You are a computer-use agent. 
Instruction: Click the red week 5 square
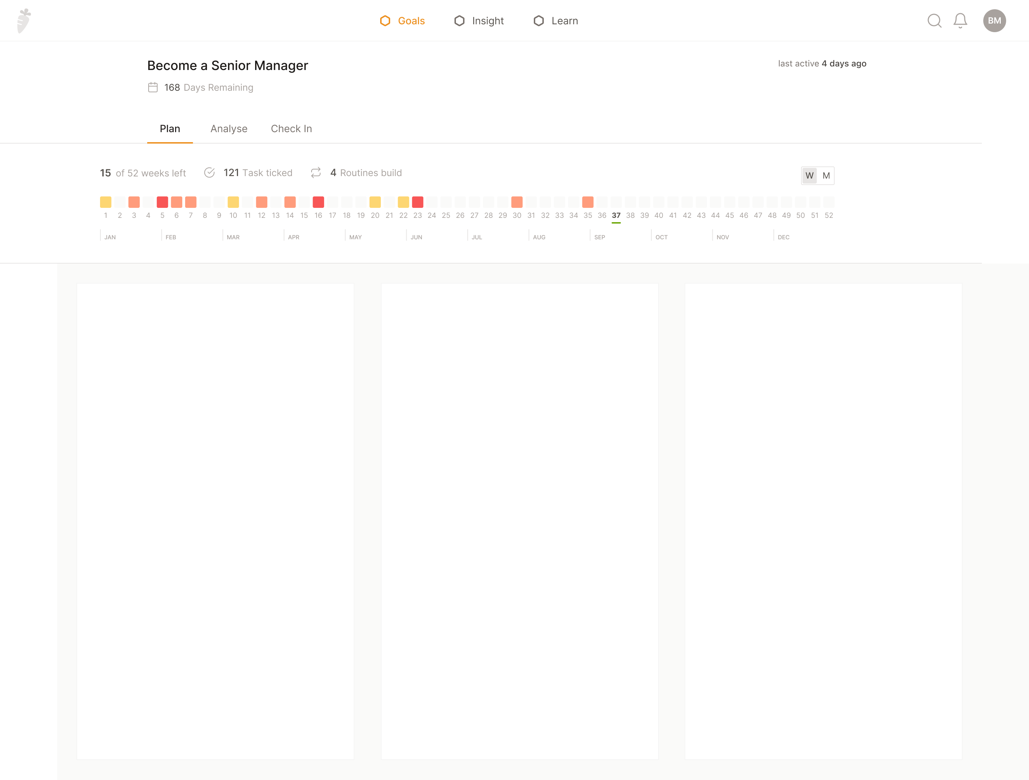(x=162, y=202)
